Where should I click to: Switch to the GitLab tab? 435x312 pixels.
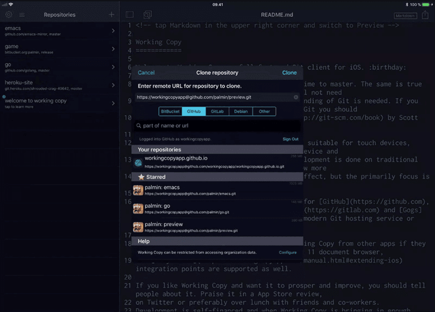pos(217,111)
